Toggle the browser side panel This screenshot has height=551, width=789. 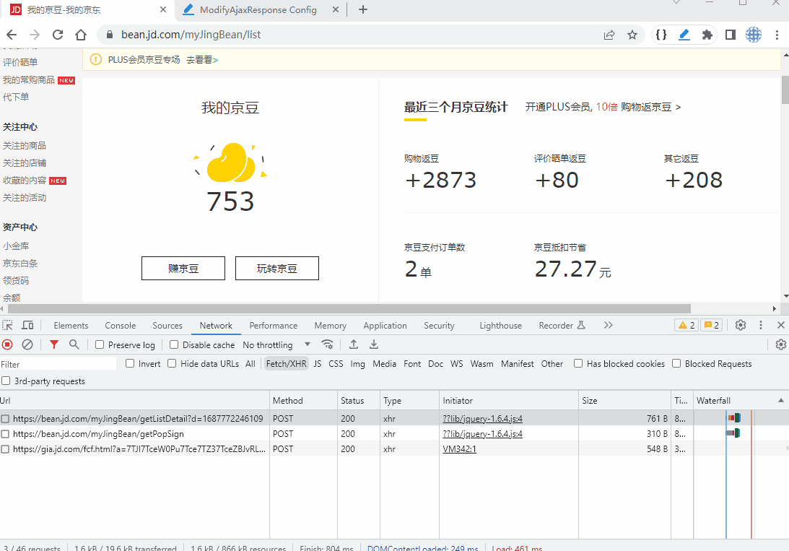731,35
